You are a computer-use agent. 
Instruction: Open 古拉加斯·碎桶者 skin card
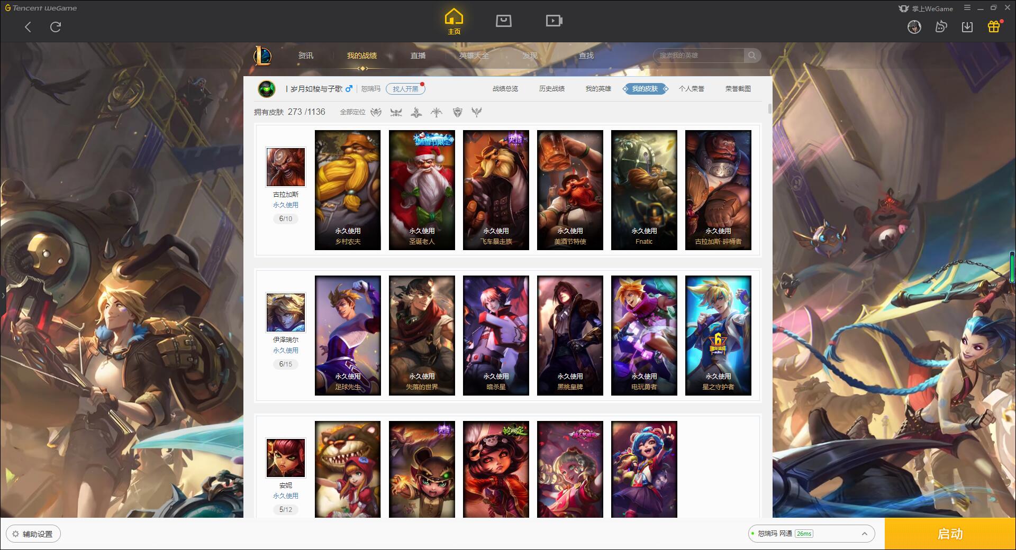point(718,190)
